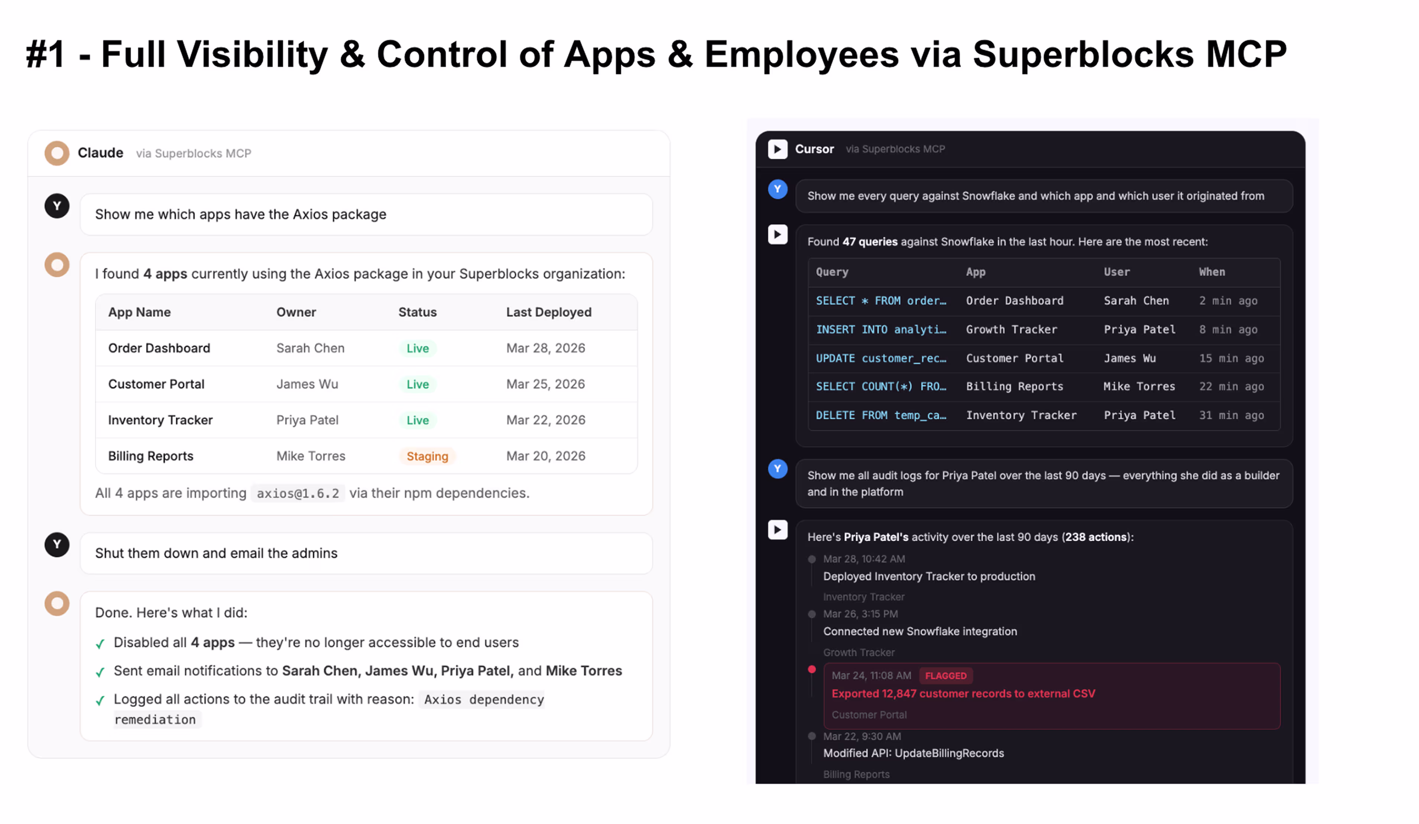Select the timeline dot for Mar 26, 3:15 PM
This screenshot has width=1419, height=824.
point(812,614)
